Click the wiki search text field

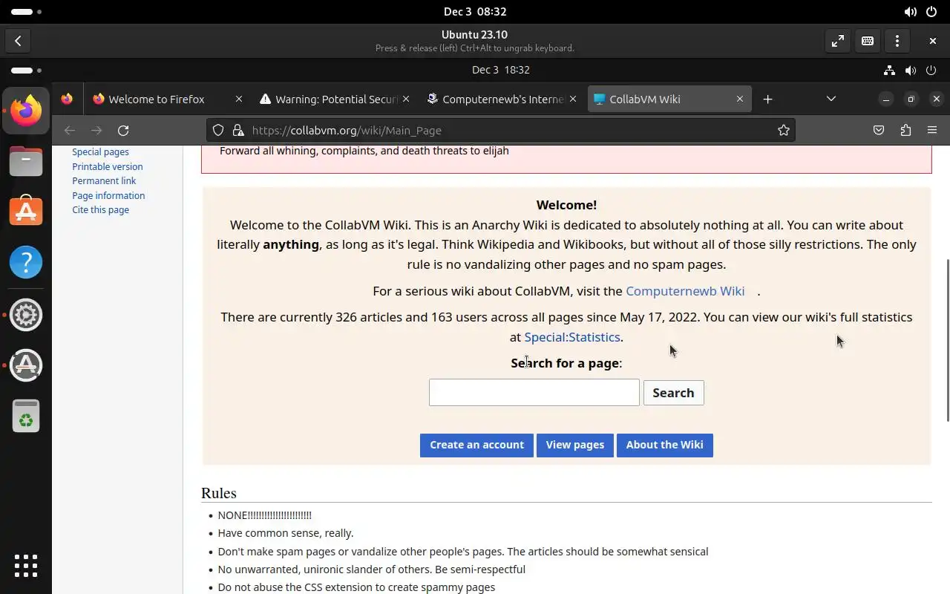[x=534, y=392]
